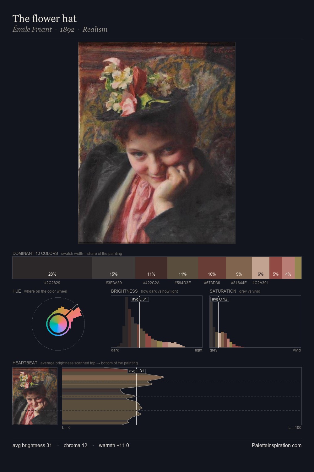The image size is (314, 472).
Task: Click the hex code #673D36
Action: pyautogui.click(x=212, y=283)
